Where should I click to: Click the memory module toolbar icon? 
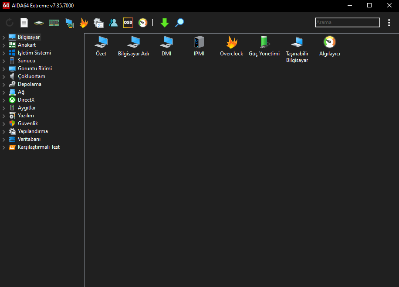[x=54, y=23]
